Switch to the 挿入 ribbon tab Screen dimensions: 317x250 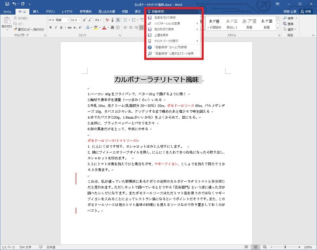pos(36,12)
